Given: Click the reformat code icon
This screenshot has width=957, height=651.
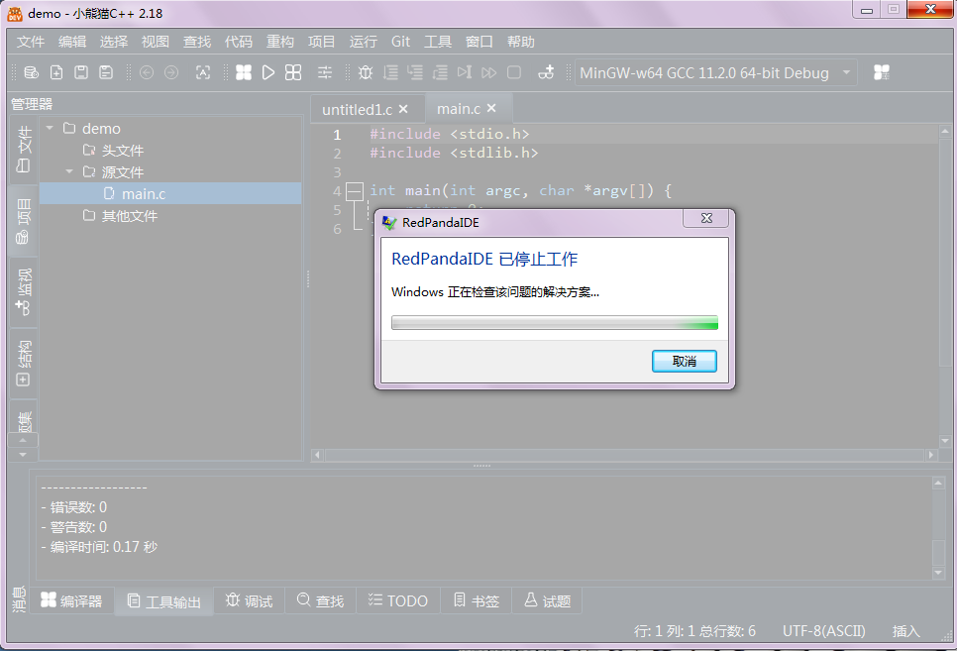Looking at the screenshot, I should click(203, 72).
